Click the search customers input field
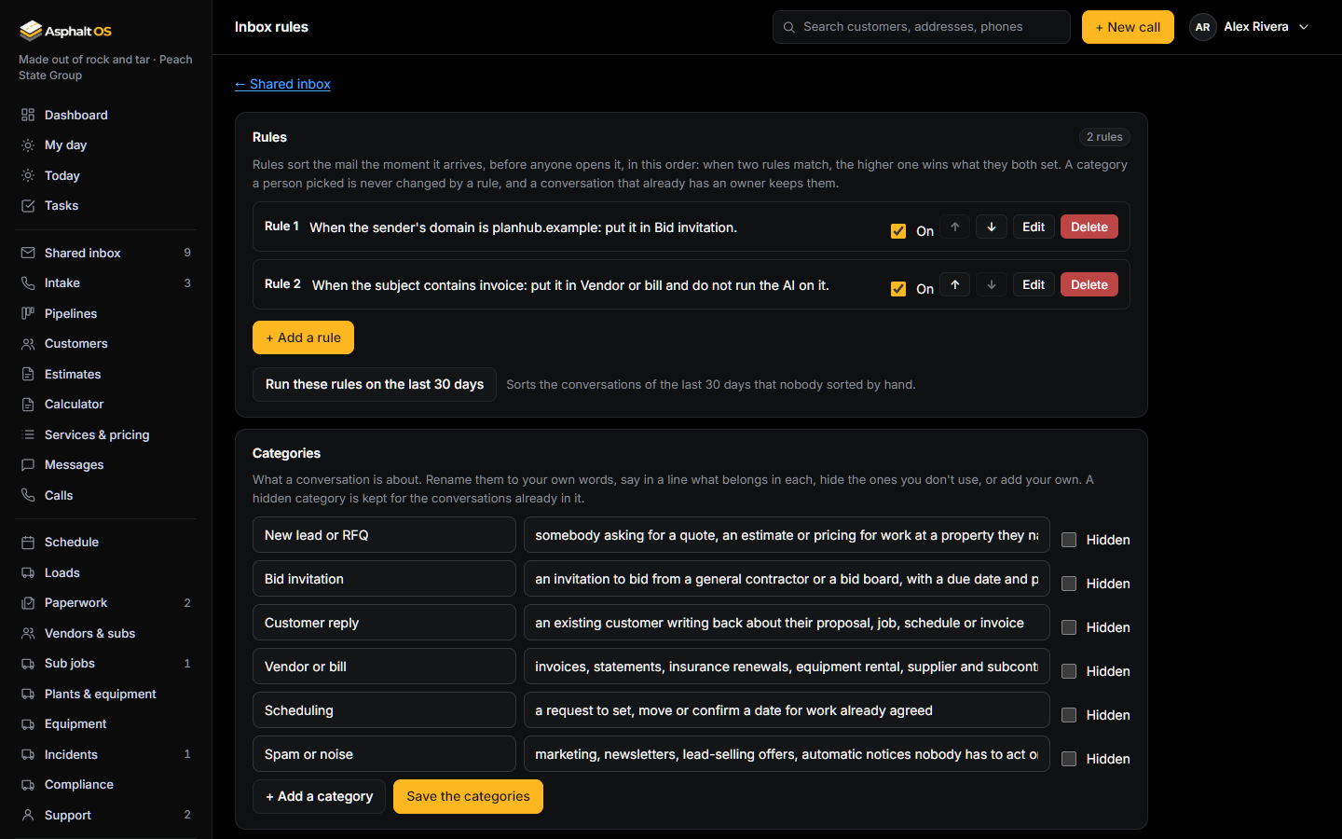The image size is (1342, 839). tap(921, 27)
